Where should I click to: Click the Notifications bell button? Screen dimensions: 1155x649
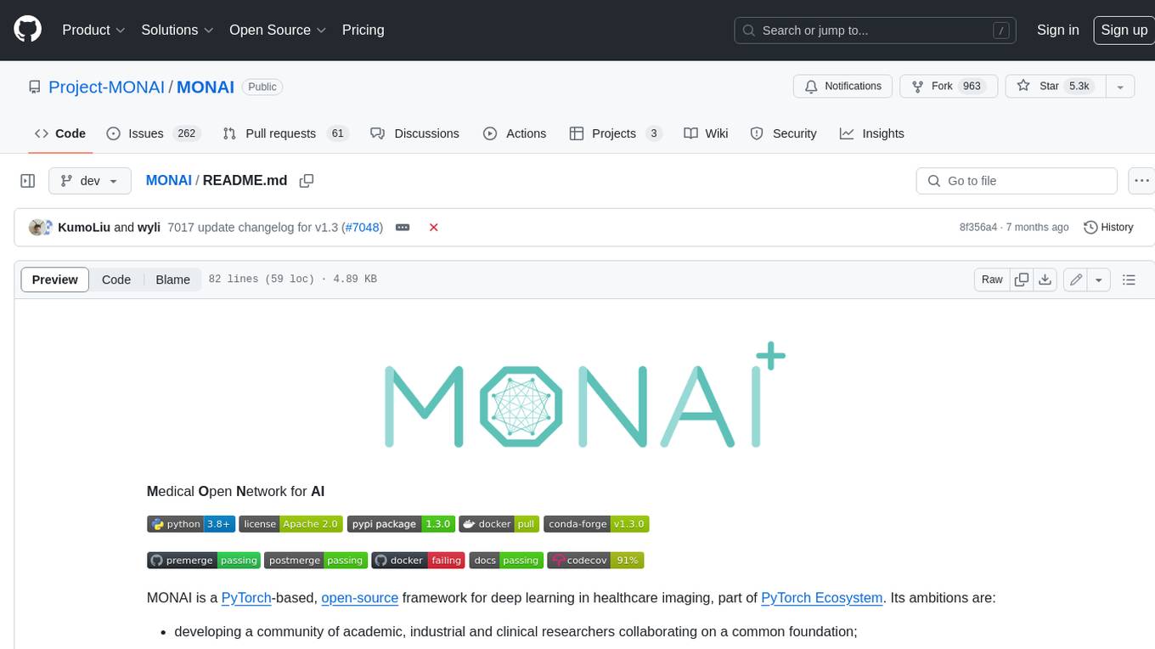click(843, 87)
